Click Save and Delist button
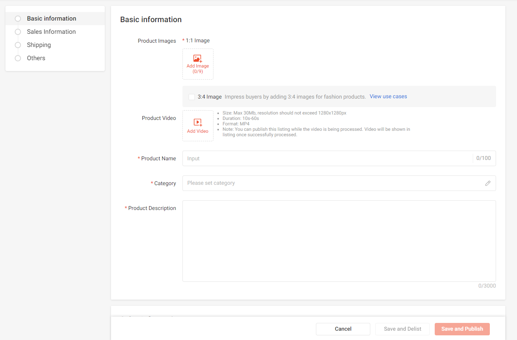This screenshot has height=340, width=517. pos(402,329)
